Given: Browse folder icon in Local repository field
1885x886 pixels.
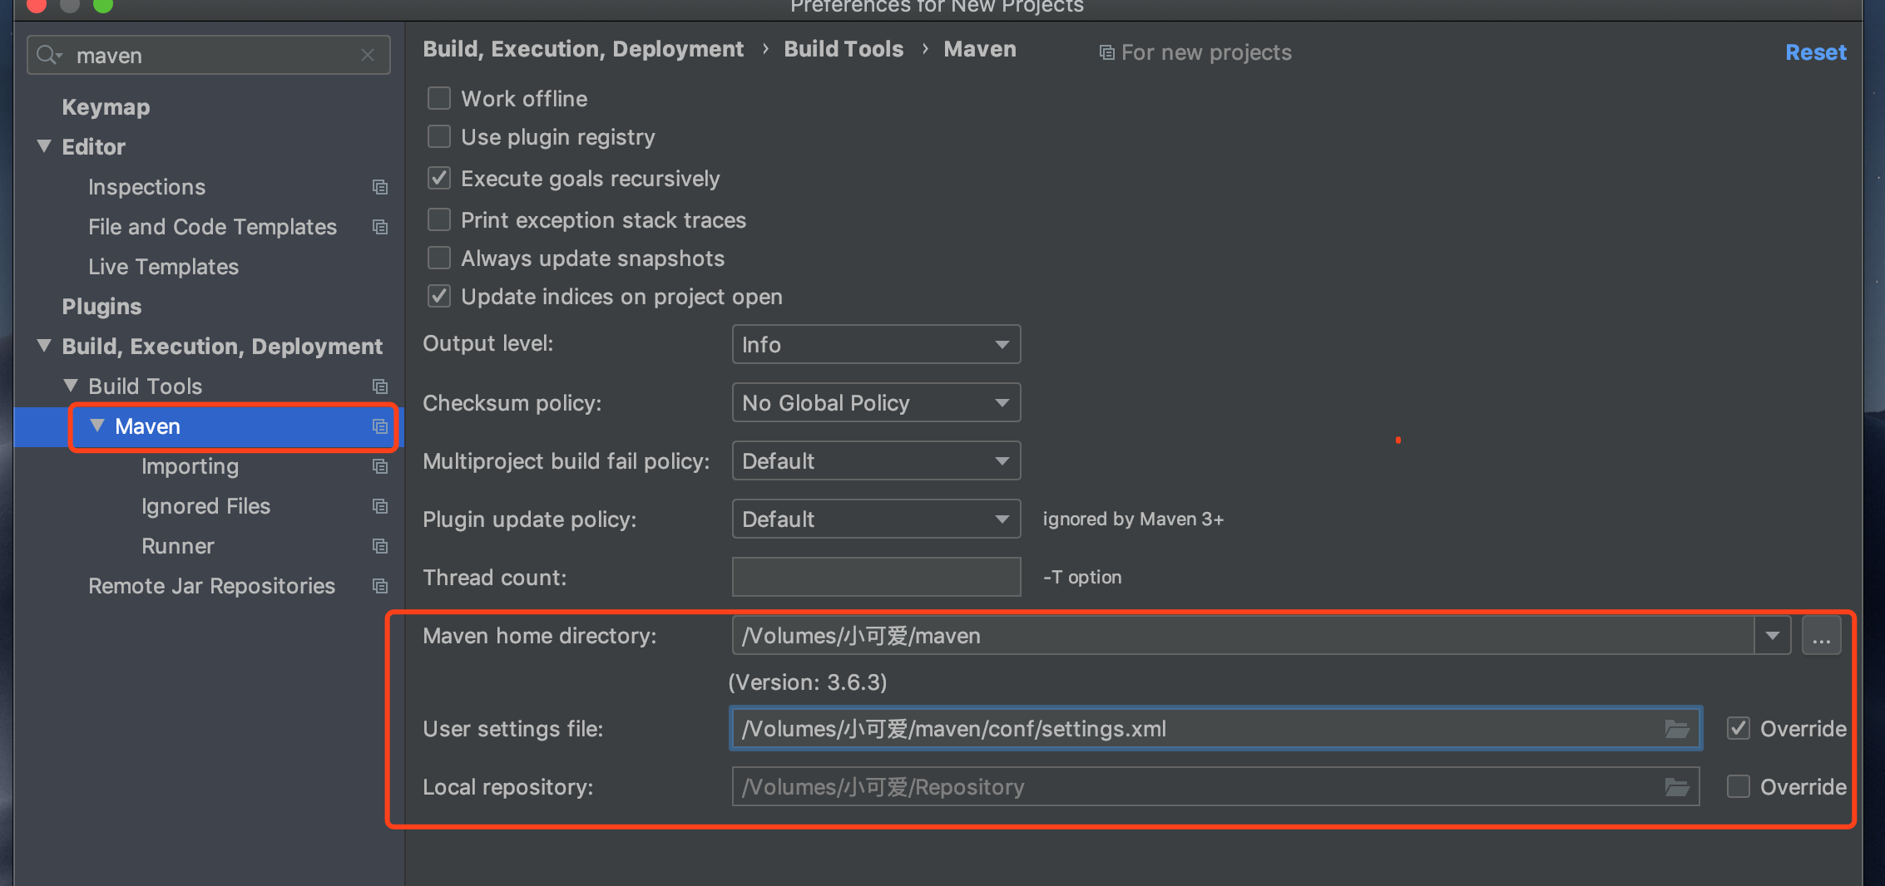Looking at the screenshot, I should [x=1676, y=787].
